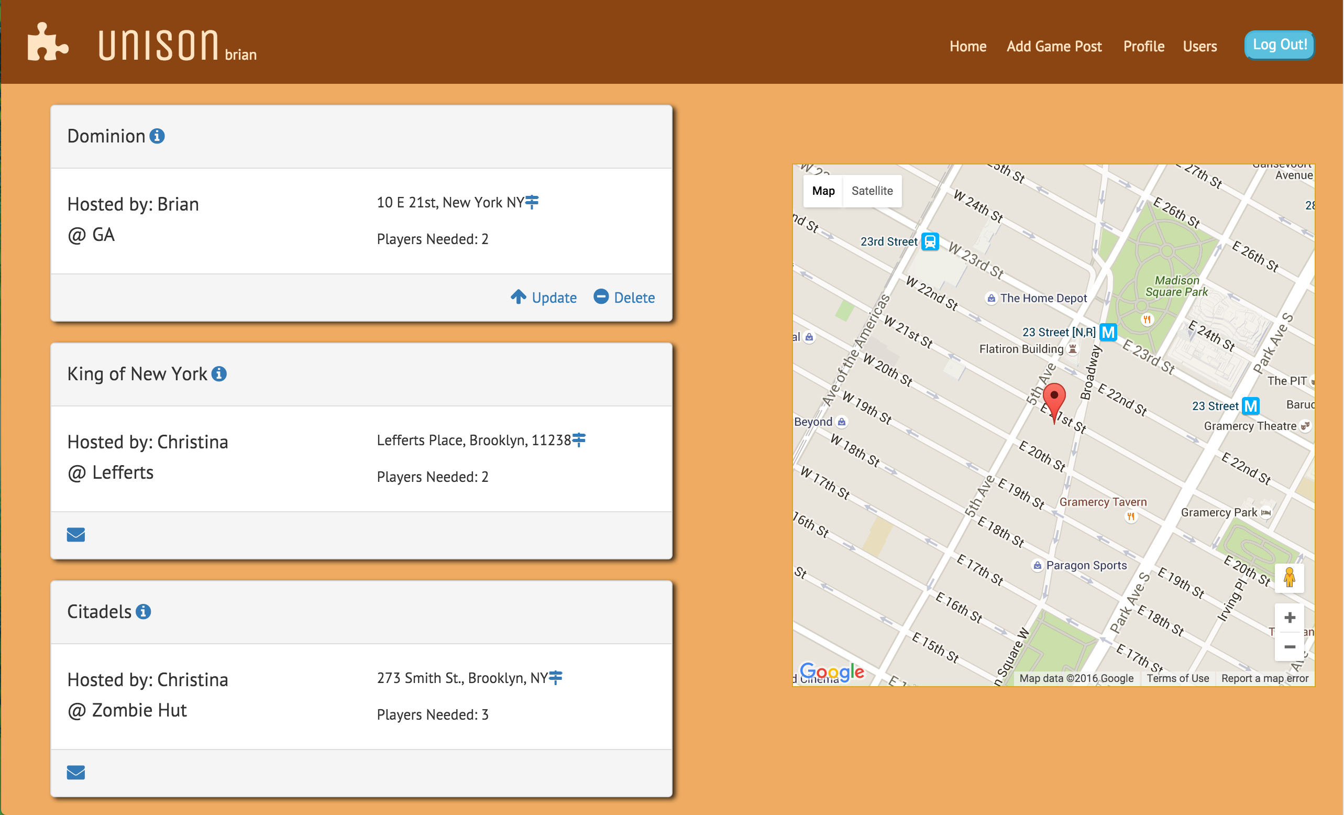Zoom out the map with minus button
1344x815 pixels.
tap(1290, 647)
